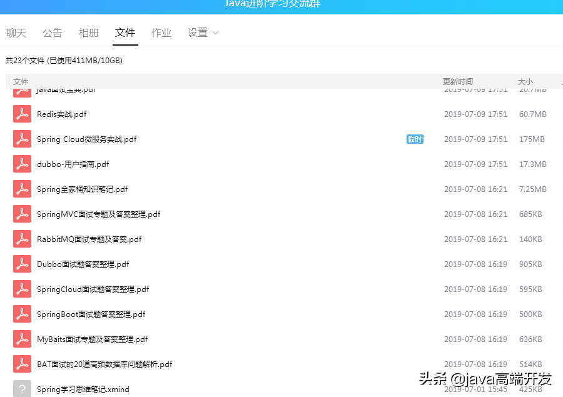
Task: Click the PDF icon of RabbitMQ面试专题及答案.pdf
Action: click(21, 239)
